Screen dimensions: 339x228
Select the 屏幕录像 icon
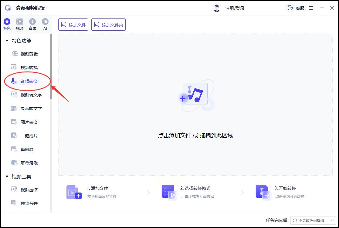click(14, 163)
